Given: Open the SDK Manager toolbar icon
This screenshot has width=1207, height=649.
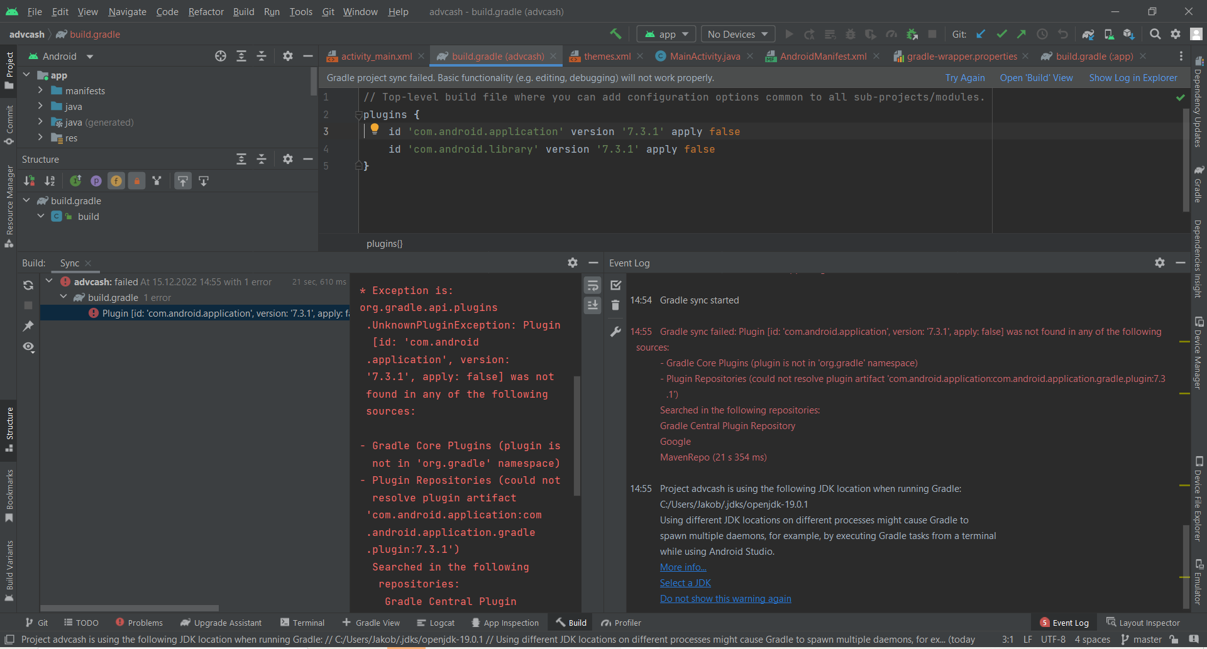Looking at the screenshot, I should 1129,34.
